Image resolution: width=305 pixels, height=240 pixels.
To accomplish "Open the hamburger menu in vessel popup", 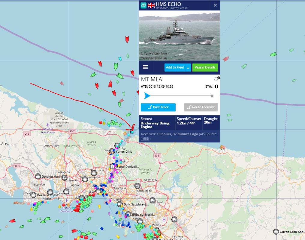I will tap(146, 67).
